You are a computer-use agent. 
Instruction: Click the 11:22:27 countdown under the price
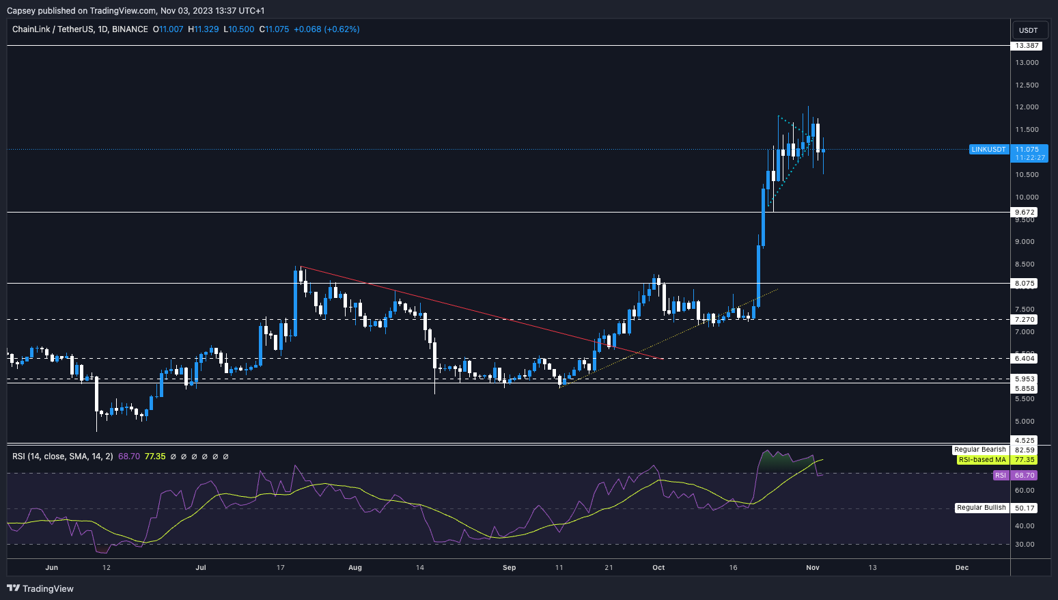click(x=1029, y=157)
